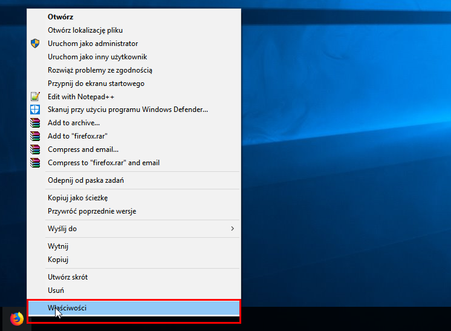Click the Notepad++ notepad icon
Image resolution: width=451 pixels, height=331 pixels.
coord(35,96)
